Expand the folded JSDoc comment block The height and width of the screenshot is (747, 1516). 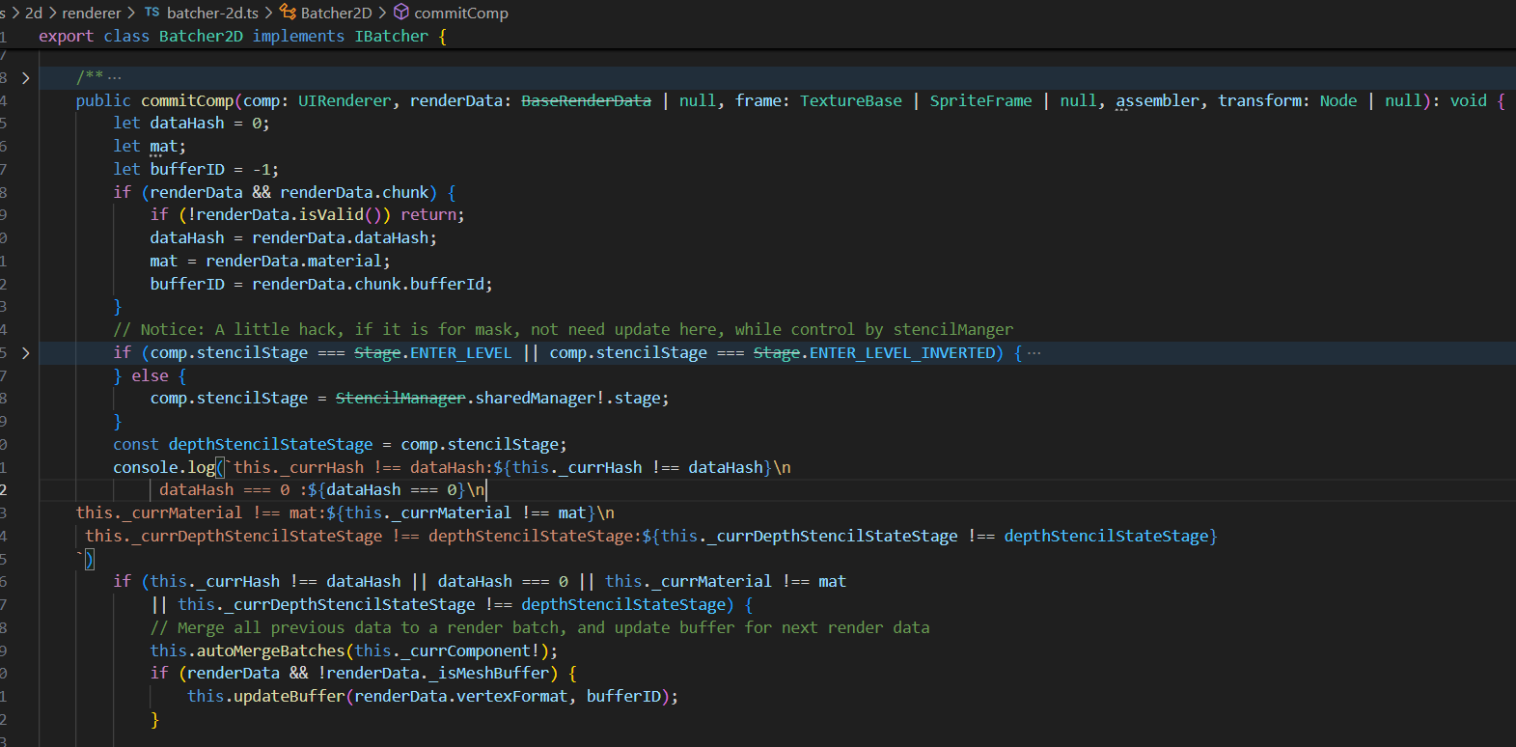(x=26, y=77)
